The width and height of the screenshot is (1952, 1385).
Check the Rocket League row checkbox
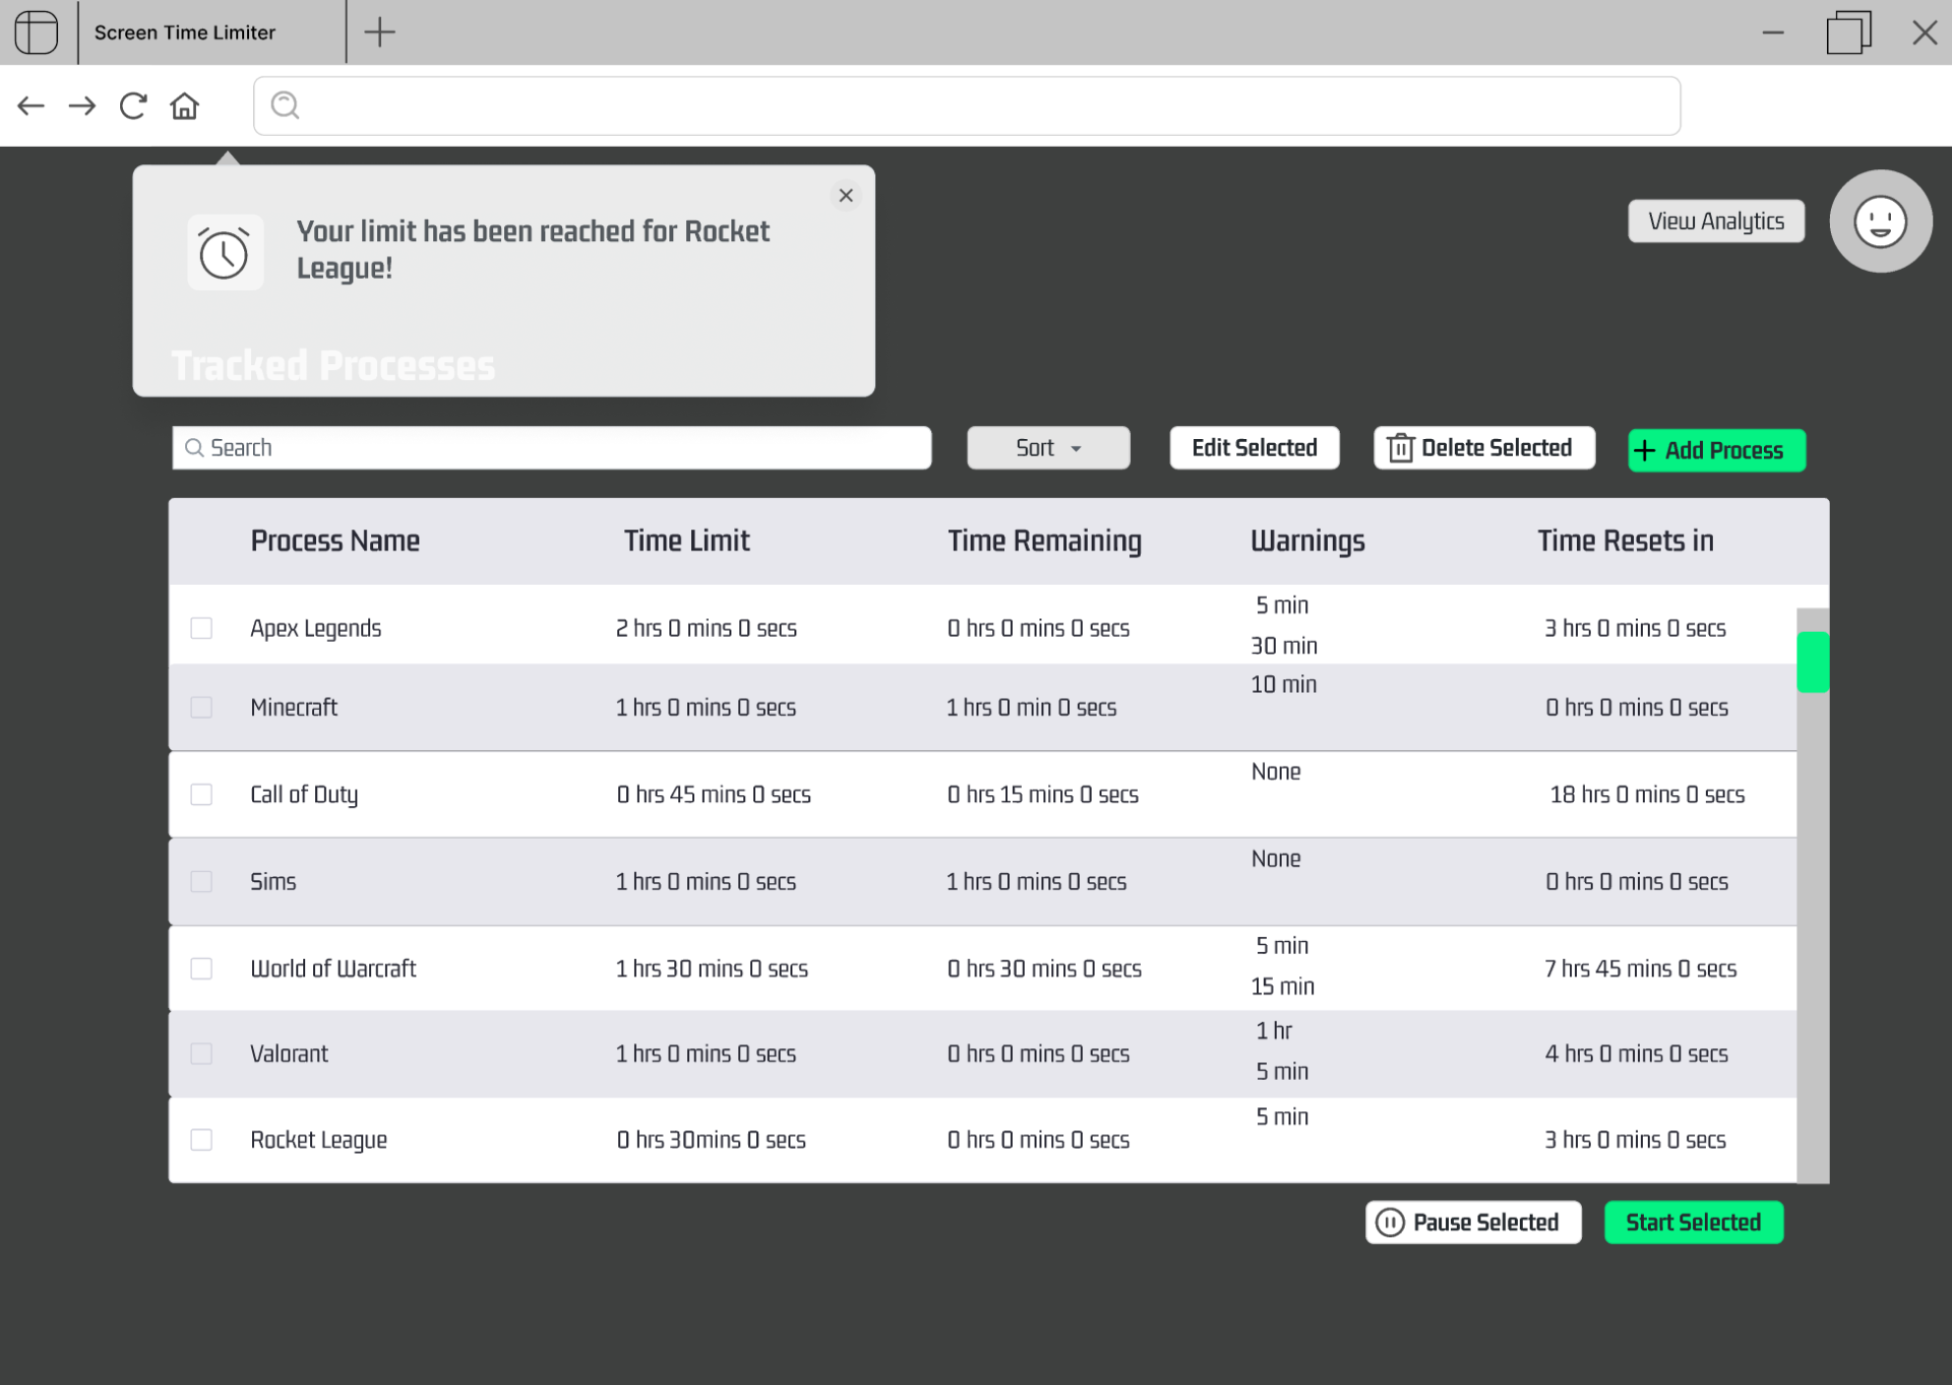(x=202, y=1139)
